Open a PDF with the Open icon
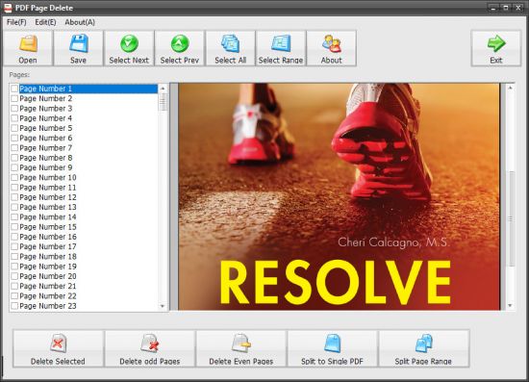The height and width of the screenshot is (382, 529). point(28,44)
